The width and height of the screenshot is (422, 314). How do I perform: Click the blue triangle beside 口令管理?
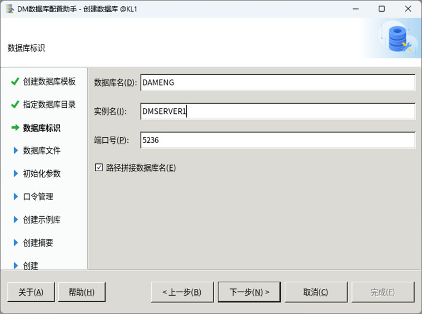point(16,197)
